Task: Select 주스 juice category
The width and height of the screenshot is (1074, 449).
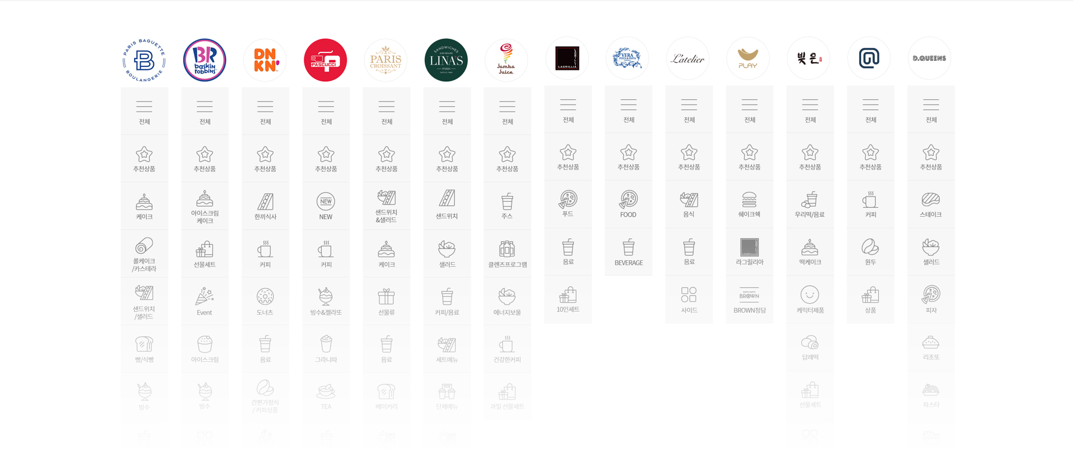Action: tap(507, 207)
